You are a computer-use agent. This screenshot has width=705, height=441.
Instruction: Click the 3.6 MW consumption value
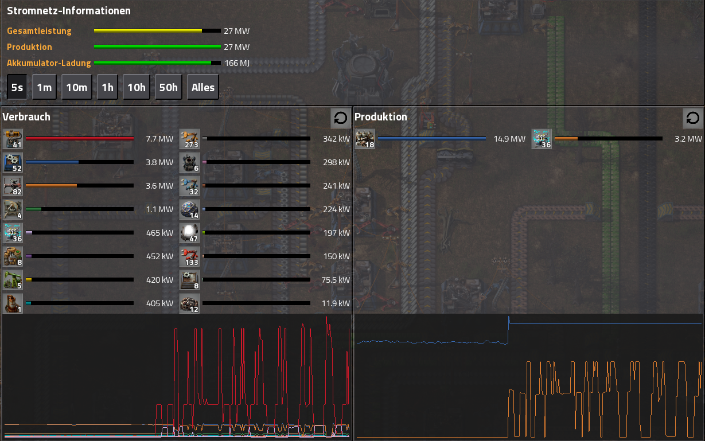159,186
